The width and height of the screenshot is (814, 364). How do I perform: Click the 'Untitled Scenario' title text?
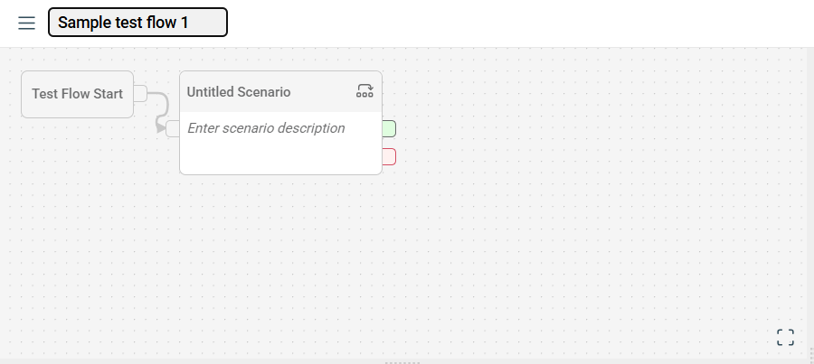(x=239, y=92)
